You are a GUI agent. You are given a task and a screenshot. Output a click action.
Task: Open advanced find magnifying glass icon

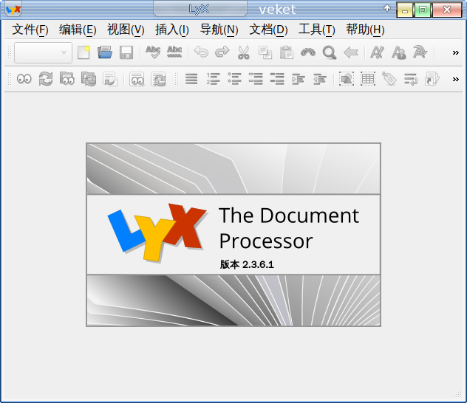pyautogui.click(x=330, y=52)
